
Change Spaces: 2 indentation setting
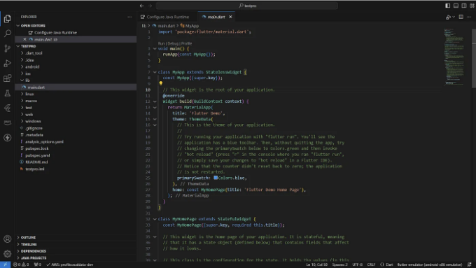[x=339, y=265]
